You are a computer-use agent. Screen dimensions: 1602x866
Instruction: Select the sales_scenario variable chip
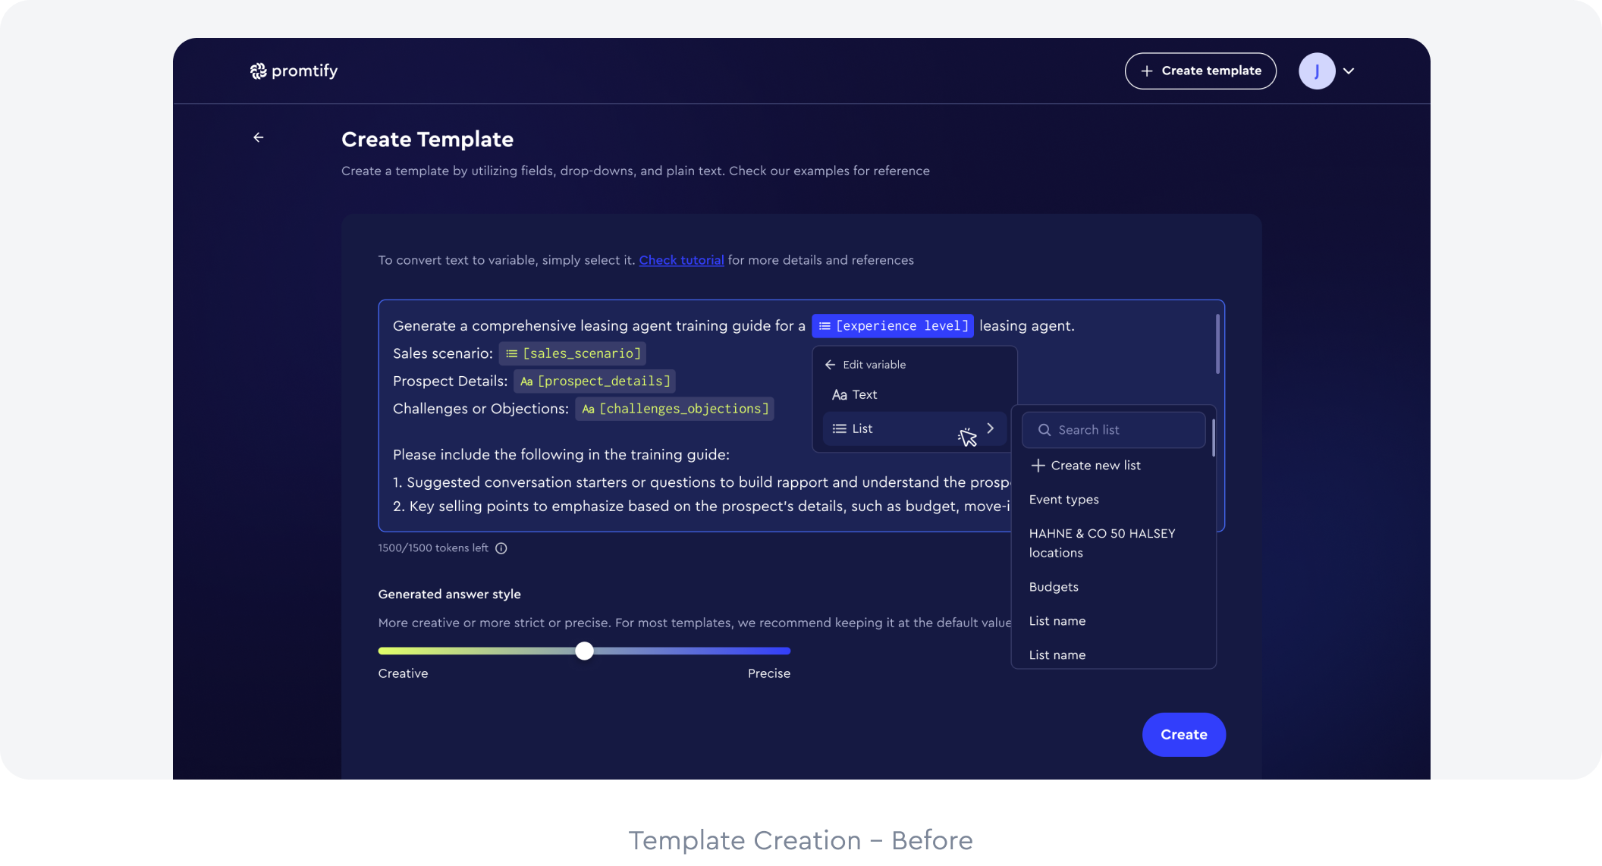(573, 353)
